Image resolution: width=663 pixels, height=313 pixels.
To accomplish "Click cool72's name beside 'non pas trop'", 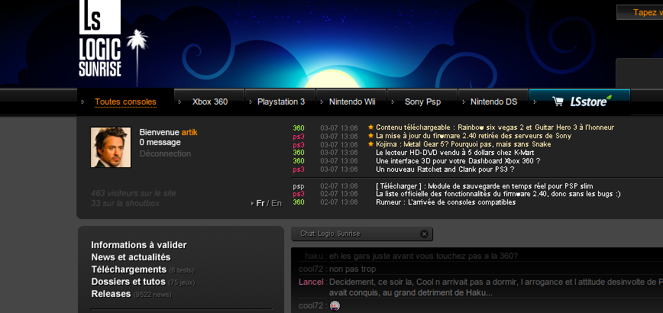I will [x=311, y=269].
